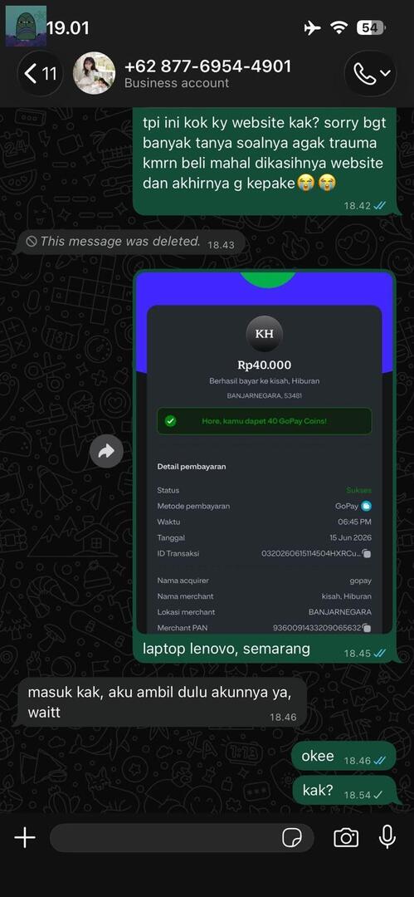Open the camera icon
The image size is (414, 897).
click(346, 838)
